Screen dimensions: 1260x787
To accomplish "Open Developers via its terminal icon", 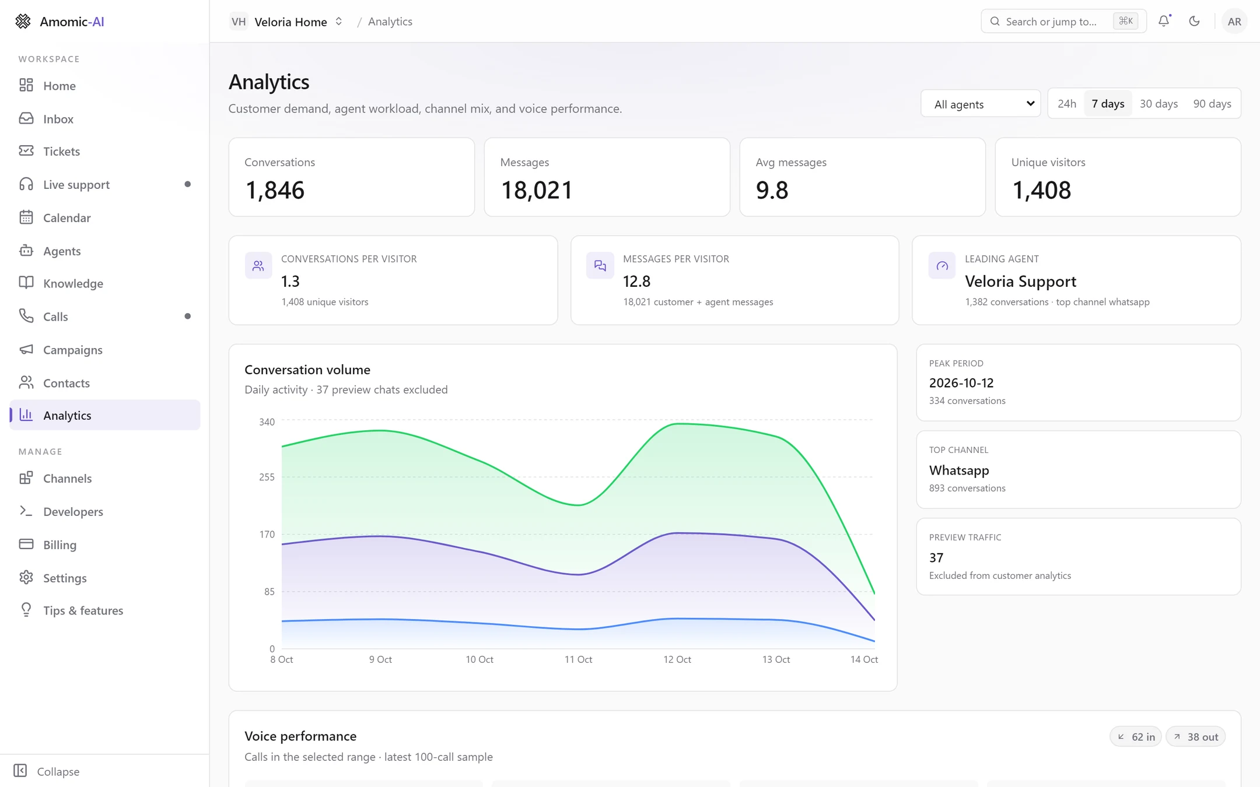I will coord(26,511).
